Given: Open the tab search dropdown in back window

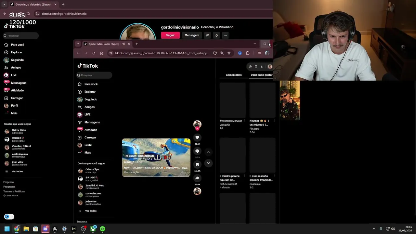Looking at the screenshot, I should click(4, 4).
